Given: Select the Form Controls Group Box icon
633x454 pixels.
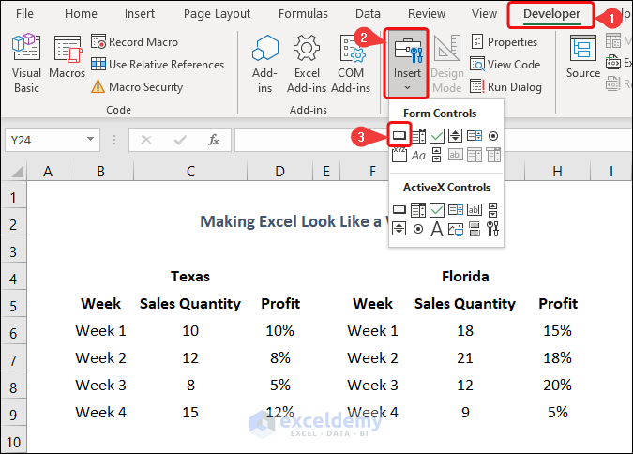Looking at the screenshot, I should coord(399,155).
